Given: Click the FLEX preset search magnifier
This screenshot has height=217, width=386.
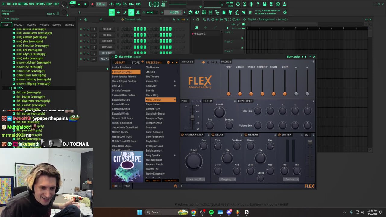Looking at the screenshot, I should [175, 186].
